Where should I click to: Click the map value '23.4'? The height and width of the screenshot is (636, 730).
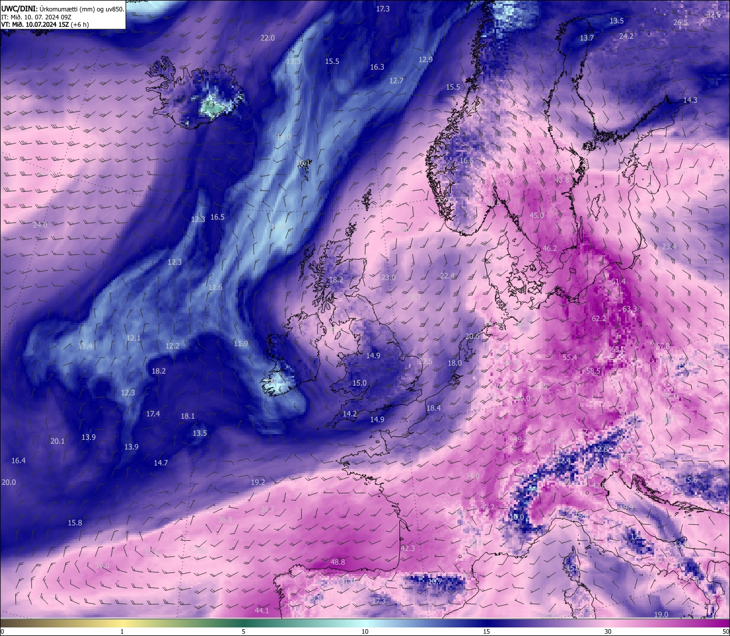(668, 247)
